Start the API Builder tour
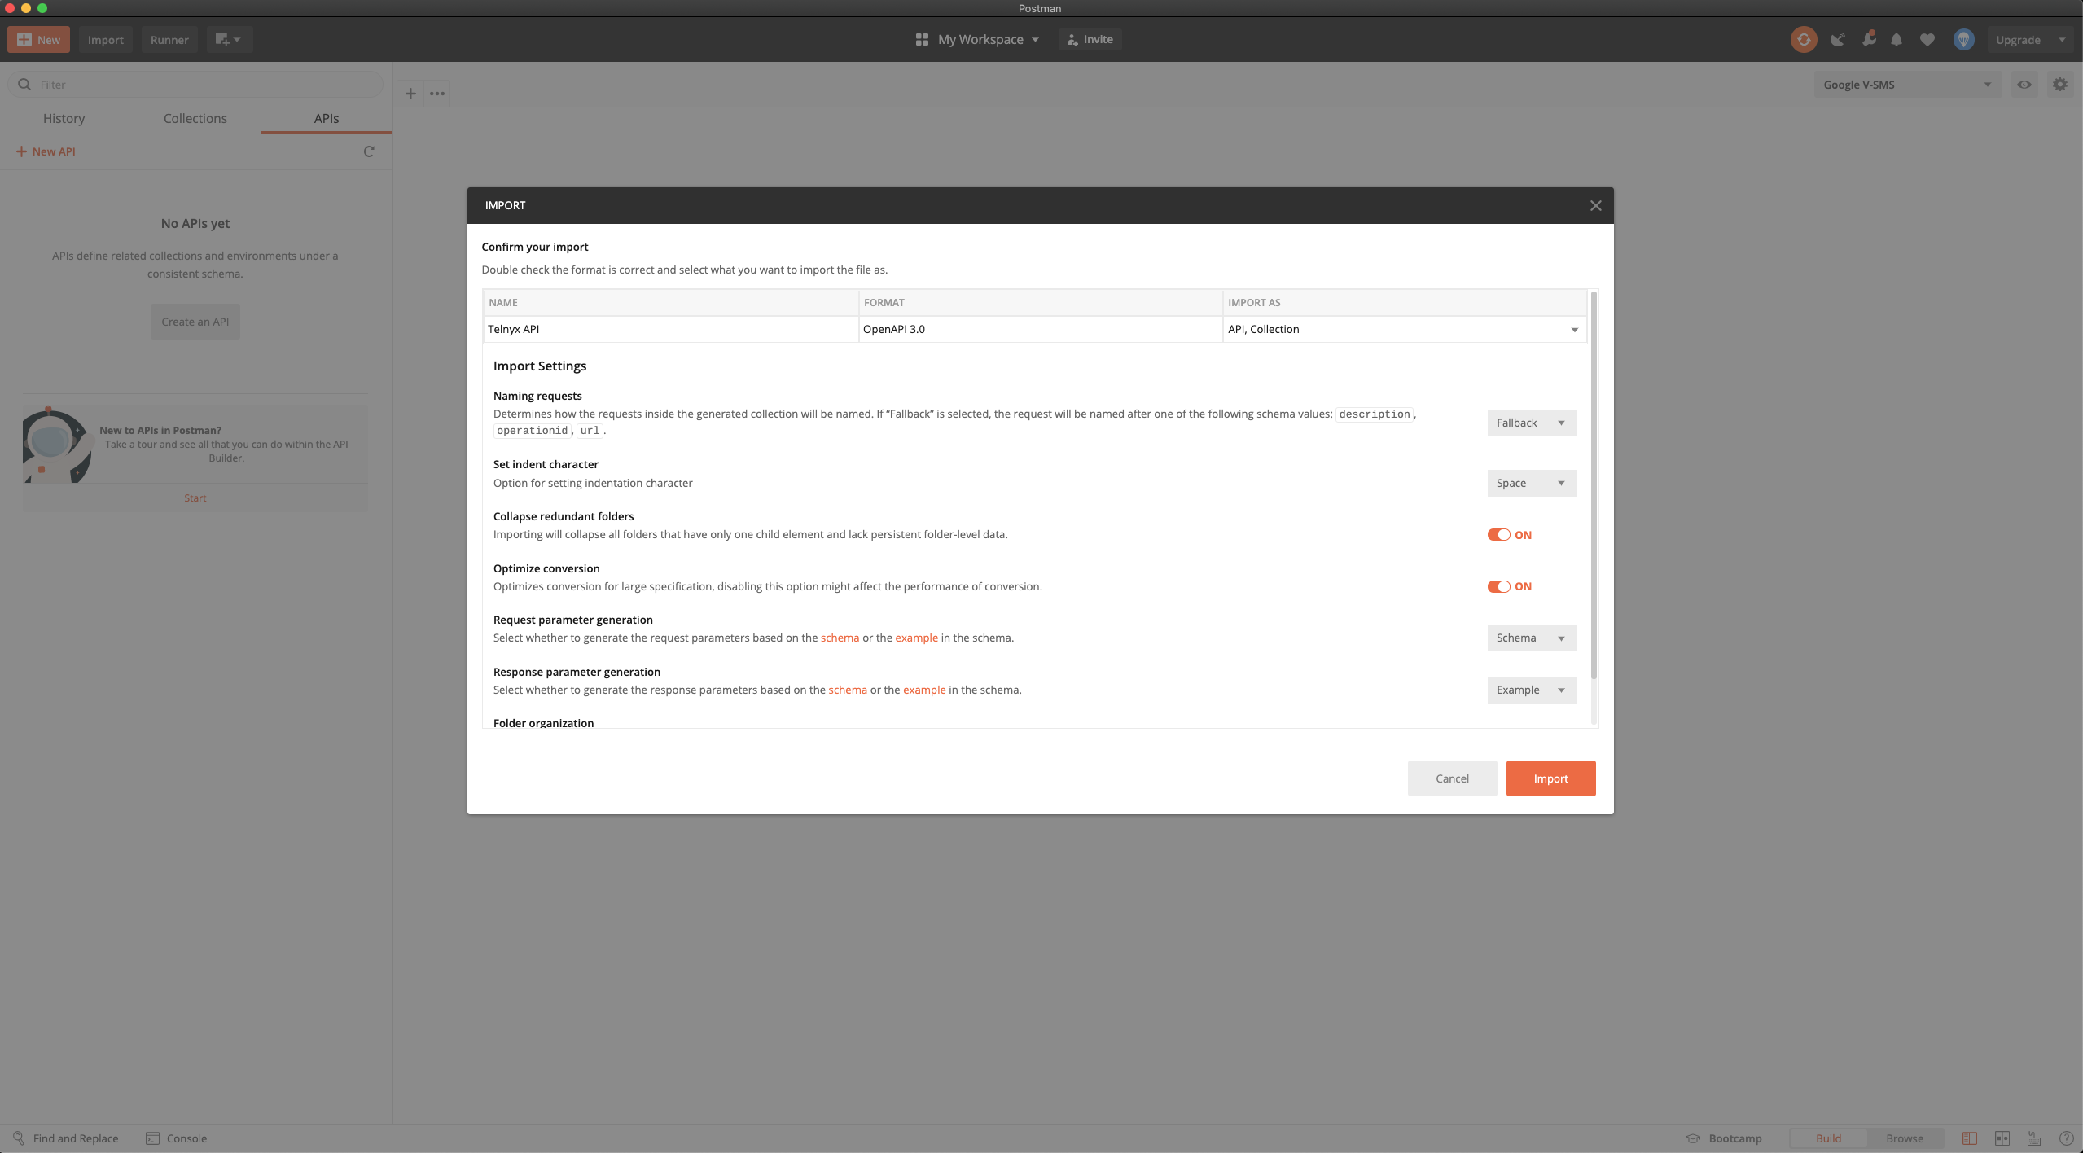 195,498
